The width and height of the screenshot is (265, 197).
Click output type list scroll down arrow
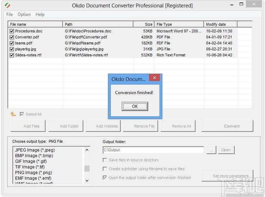tap(87, 181)
